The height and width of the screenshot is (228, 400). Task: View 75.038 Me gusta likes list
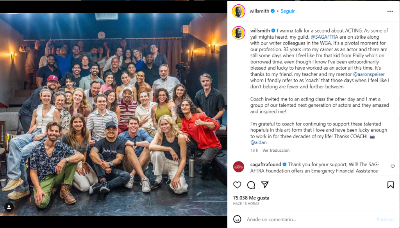click(251, 198)
